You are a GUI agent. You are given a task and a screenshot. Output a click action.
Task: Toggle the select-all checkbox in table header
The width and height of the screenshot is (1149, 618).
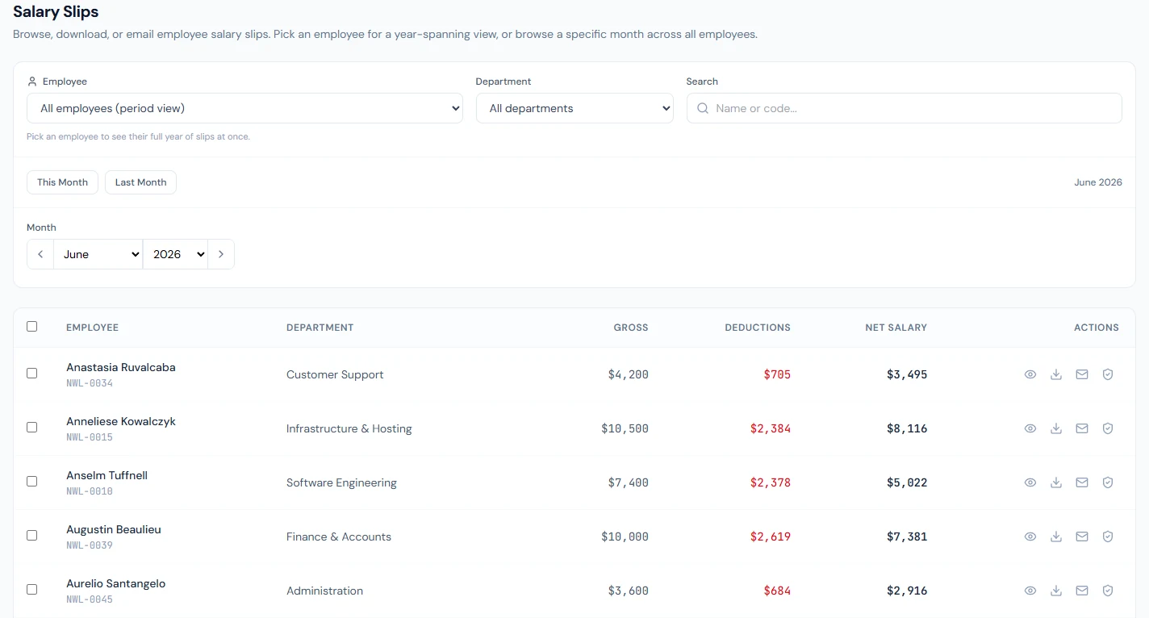point(31,327)
